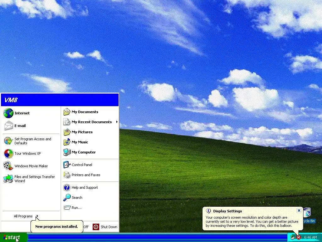Open Set Program Access and Defaults icon
The width and height of the screenshot is (322, 242).
click(x=8, y=141)
